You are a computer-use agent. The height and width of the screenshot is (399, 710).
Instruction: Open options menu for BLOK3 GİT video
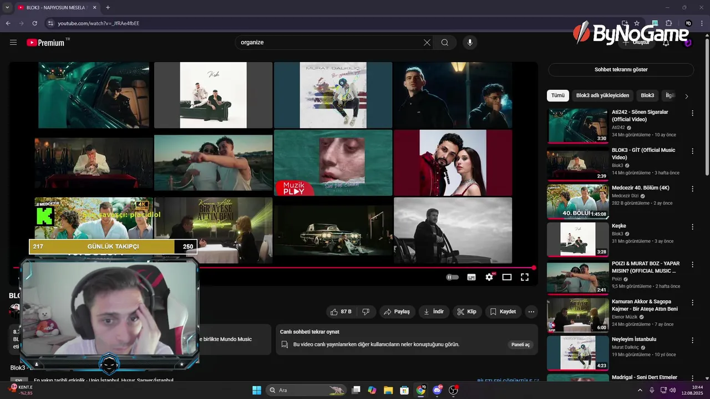coord(692,151)
